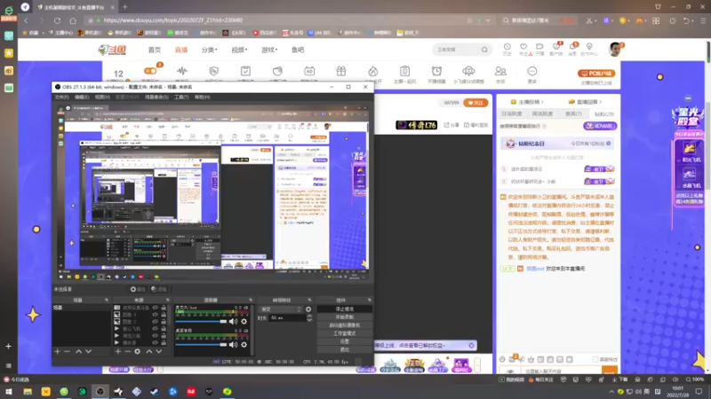Open followed heart icon in Douyu header

click(x=523, y=47)
